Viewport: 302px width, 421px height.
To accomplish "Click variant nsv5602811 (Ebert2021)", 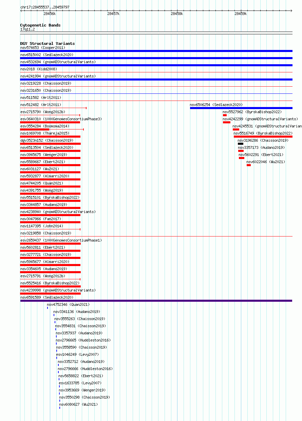I will click(43, 247).
